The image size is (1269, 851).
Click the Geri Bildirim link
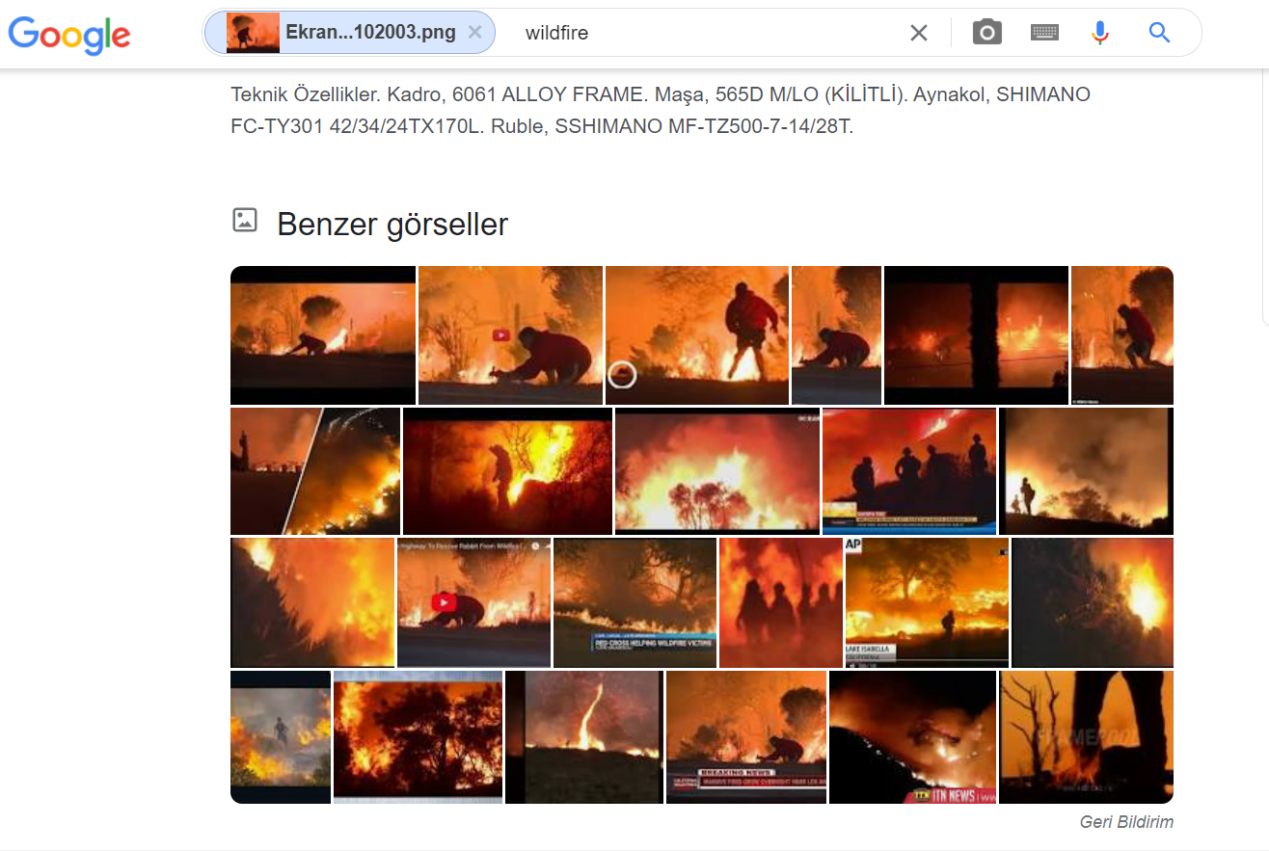tap(1126, 822)
